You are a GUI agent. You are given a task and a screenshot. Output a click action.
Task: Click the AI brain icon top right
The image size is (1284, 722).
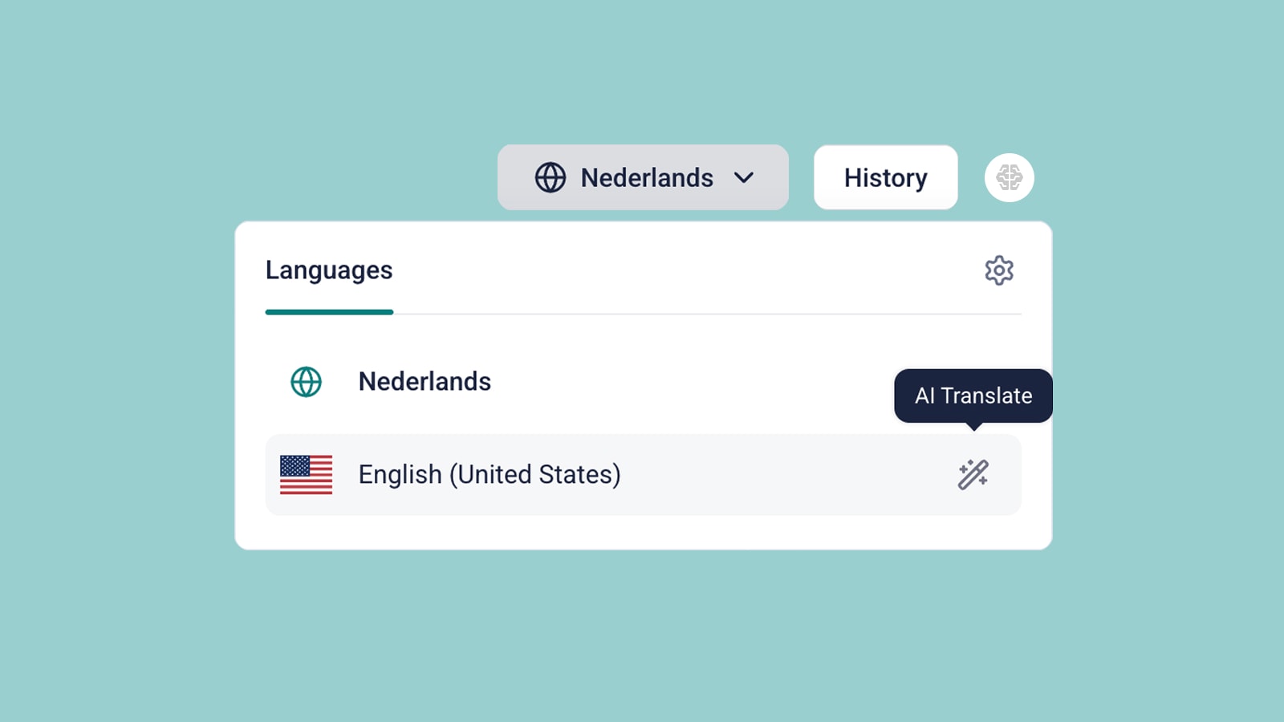1009,177
